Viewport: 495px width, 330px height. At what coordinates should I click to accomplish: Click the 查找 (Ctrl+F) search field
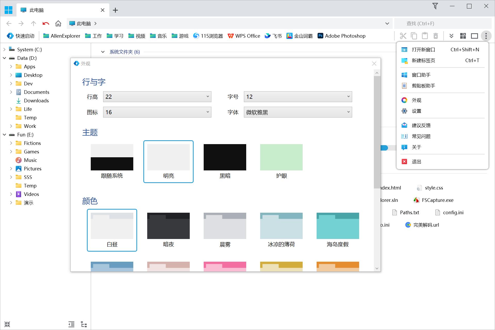[438, 23]
